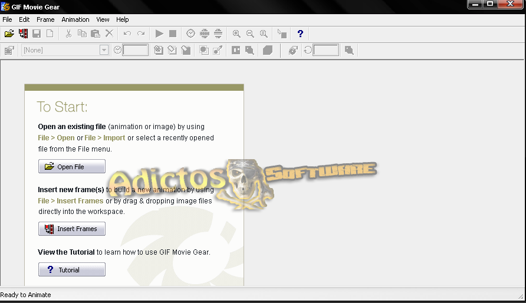Click the 'File > Import' green text

click(x=104, y=138)
